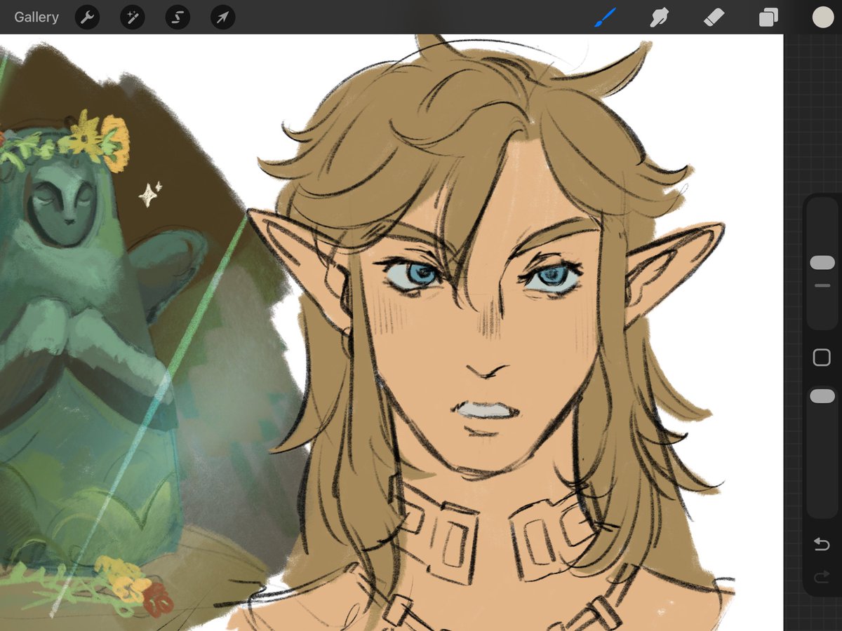The image size is (842, 631).
Task: Undo the last stroke
Action: pyautogui.click(x=822, y=545)
